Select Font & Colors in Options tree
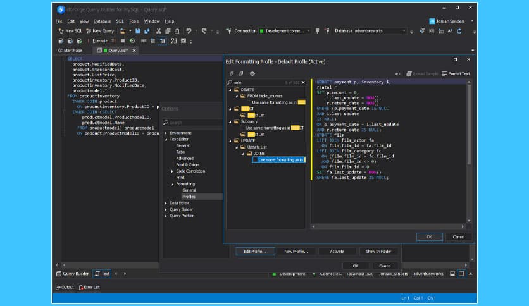This screenshot has width=529, height=306. pyautogui.click(x=187, y=165)
